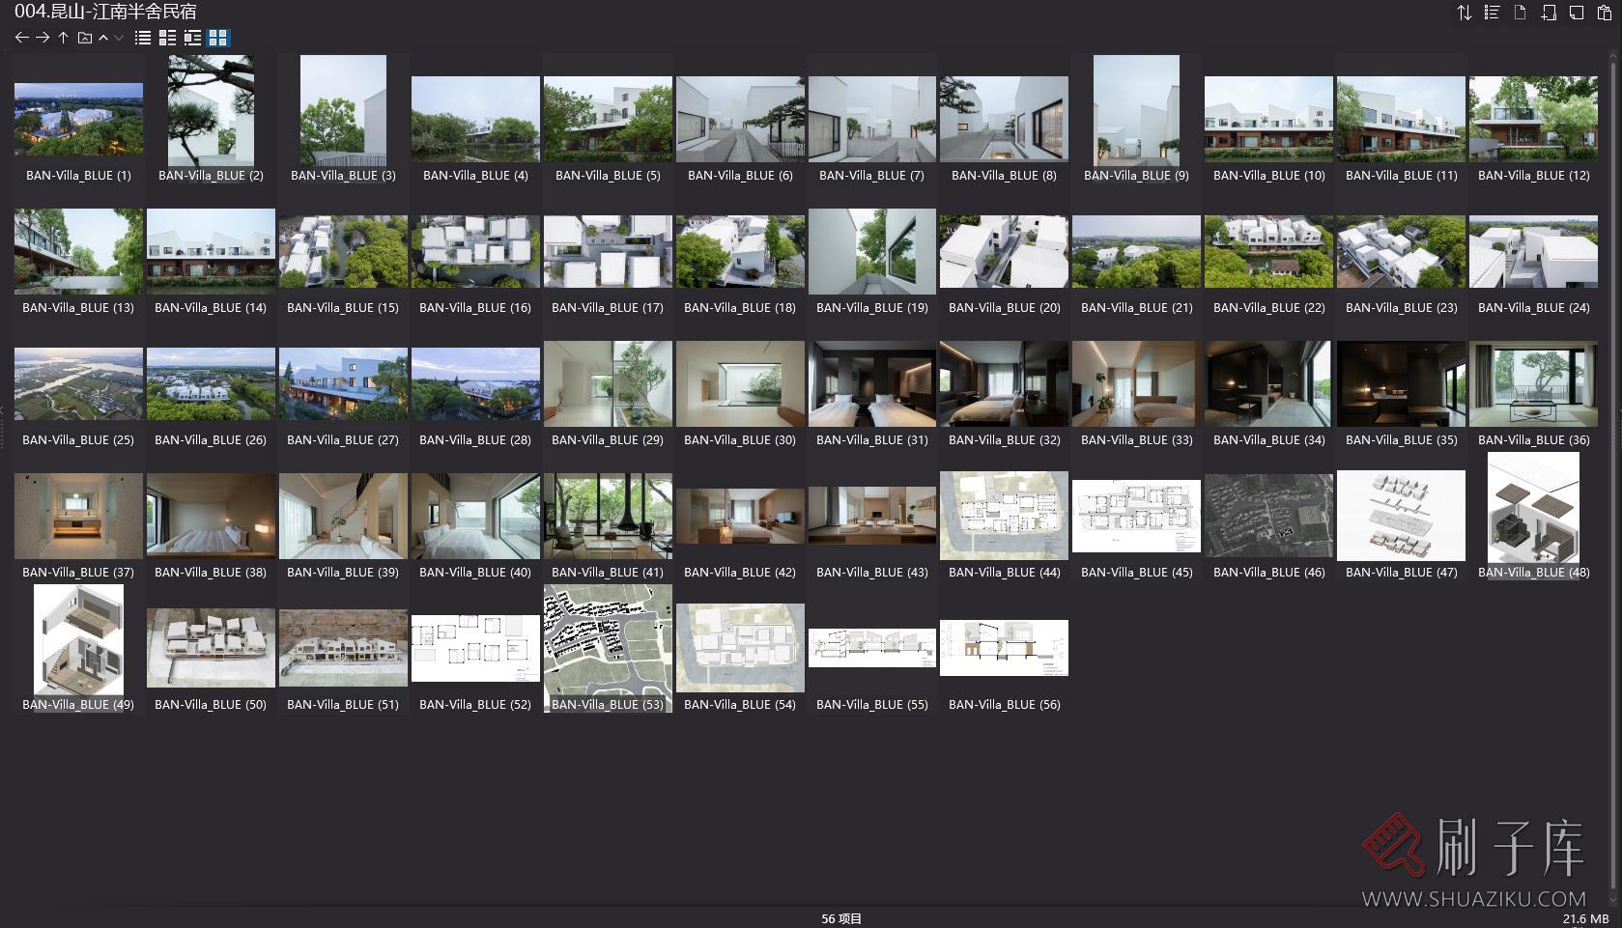
Task: Click the forward navigation arrow
Action: tap(43, 38)
